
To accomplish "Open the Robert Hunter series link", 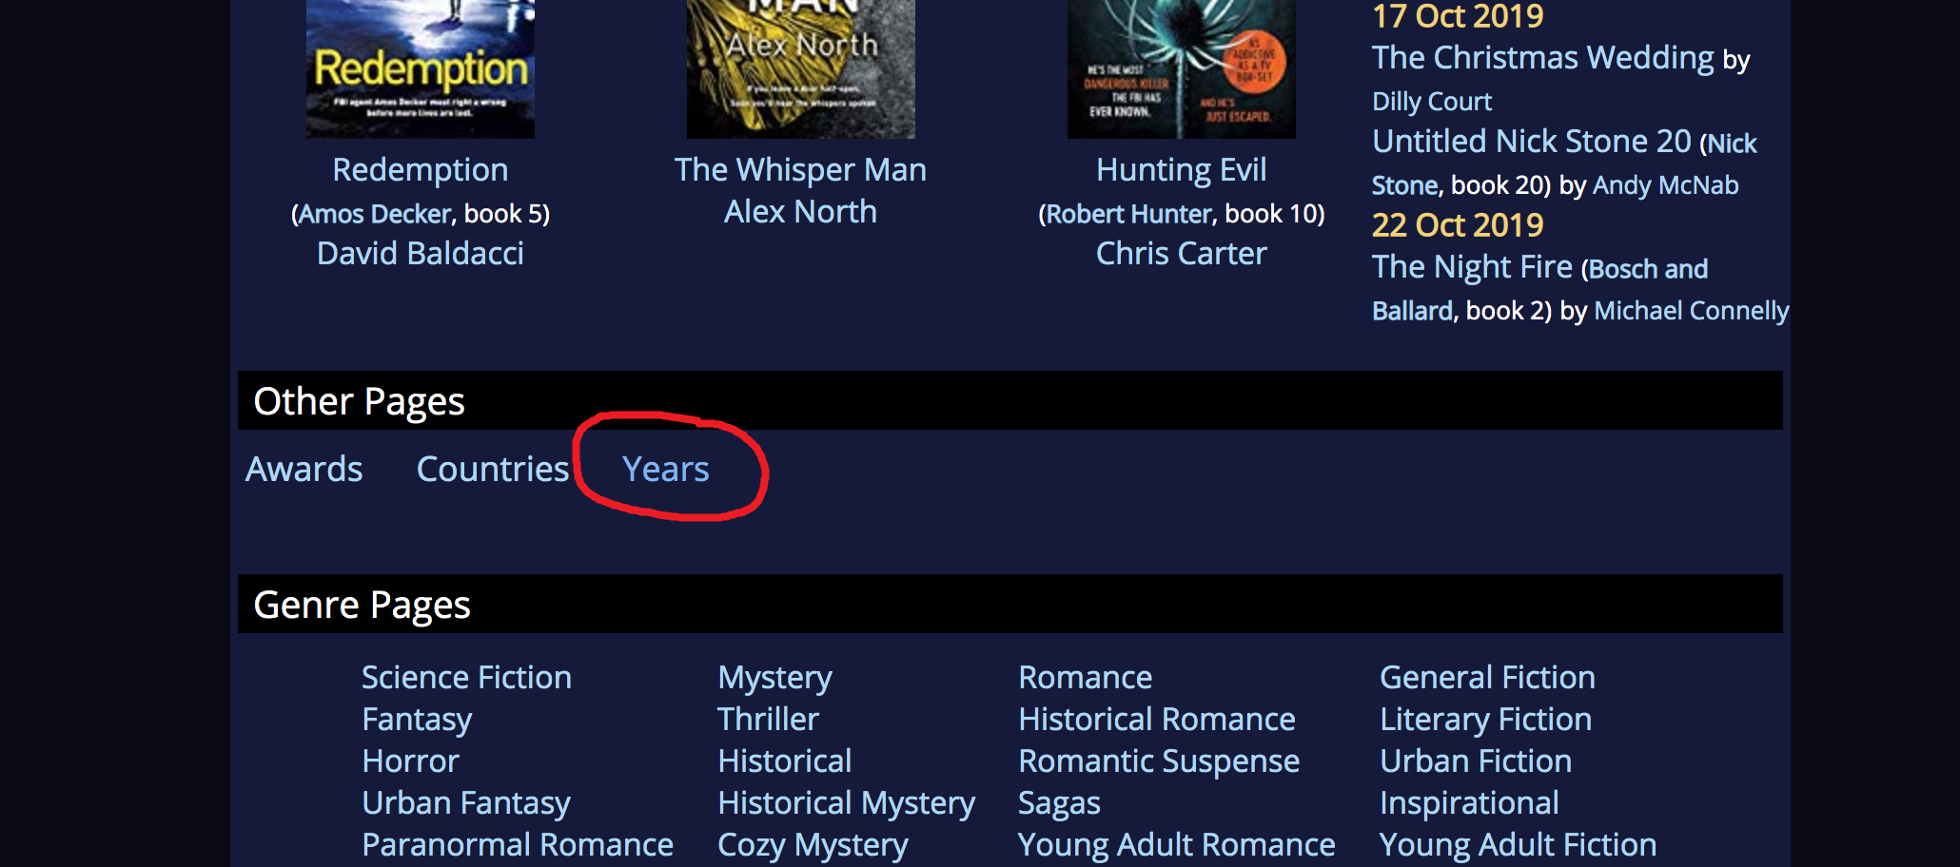I will [1129, 214].
